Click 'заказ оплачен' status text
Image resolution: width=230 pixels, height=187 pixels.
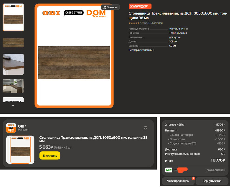click(216, 170)
